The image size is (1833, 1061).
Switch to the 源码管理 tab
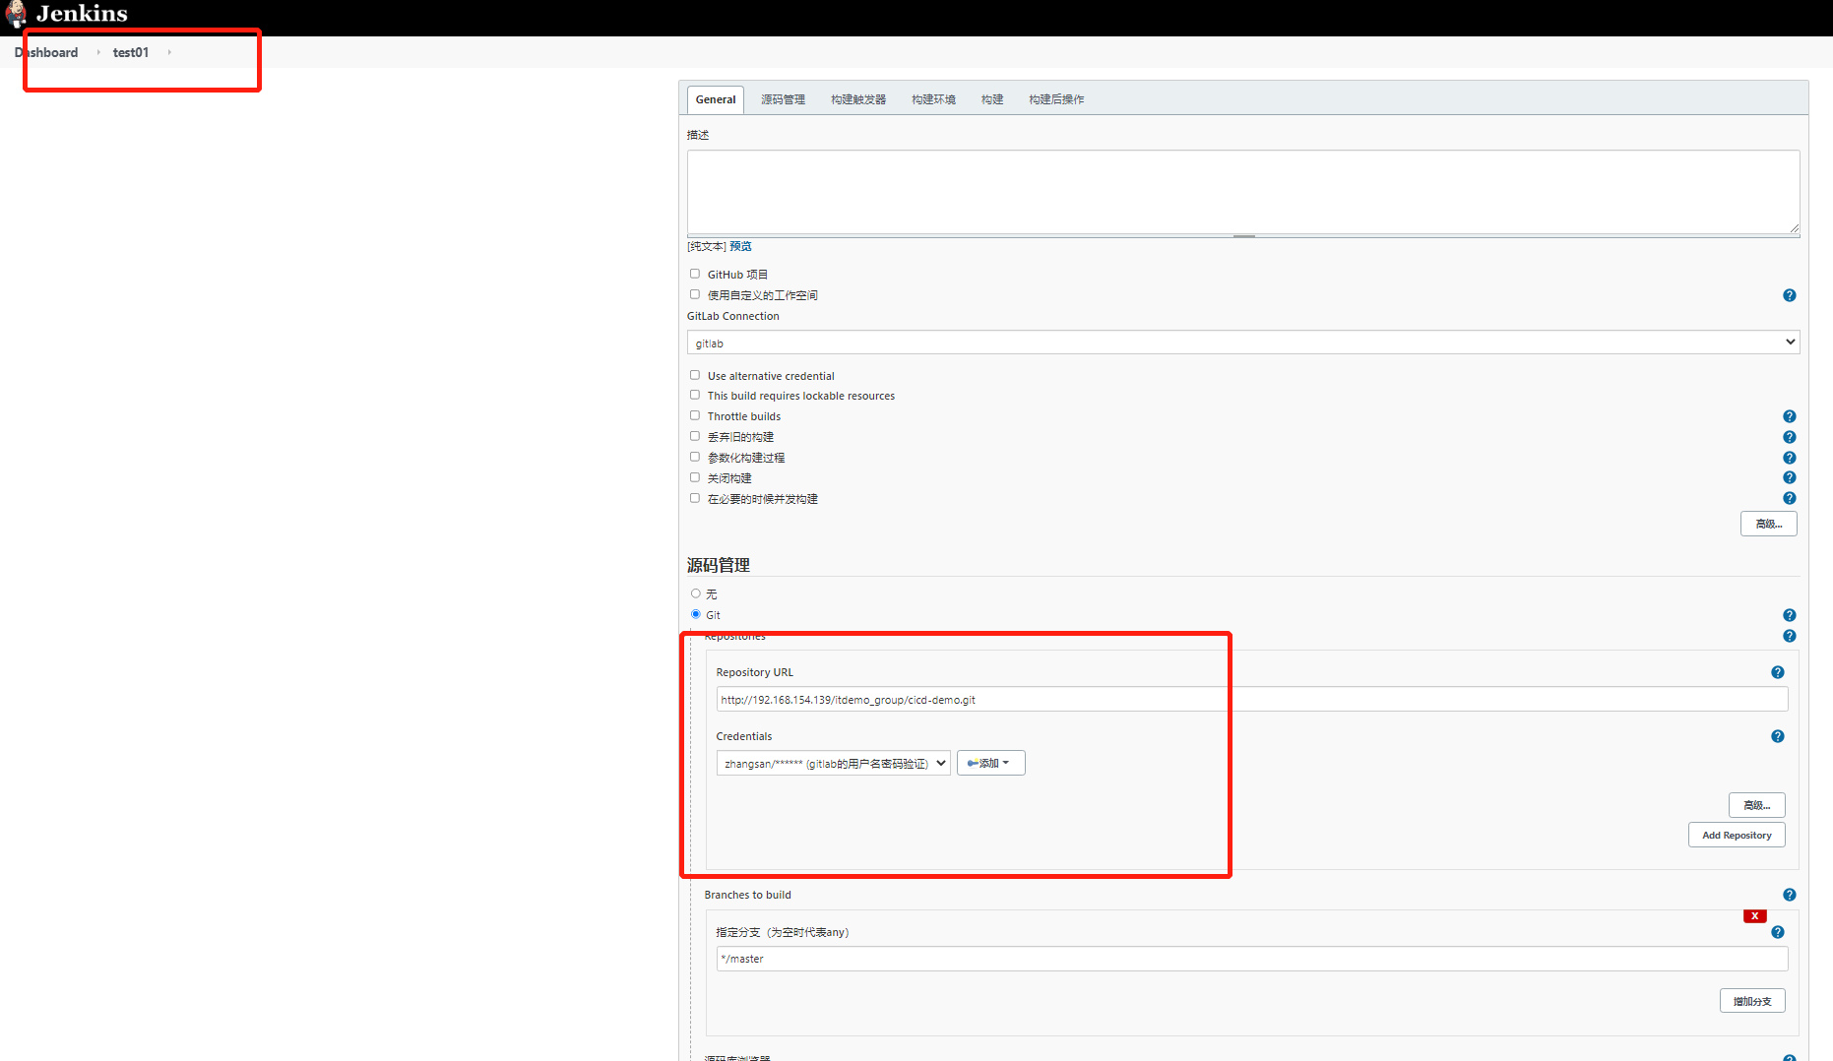[783, 99]
